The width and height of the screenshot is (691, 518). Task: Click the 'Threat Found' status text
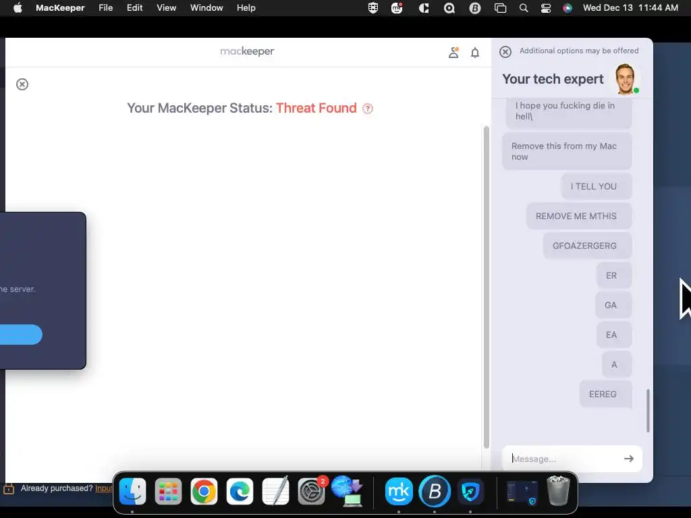316,108
